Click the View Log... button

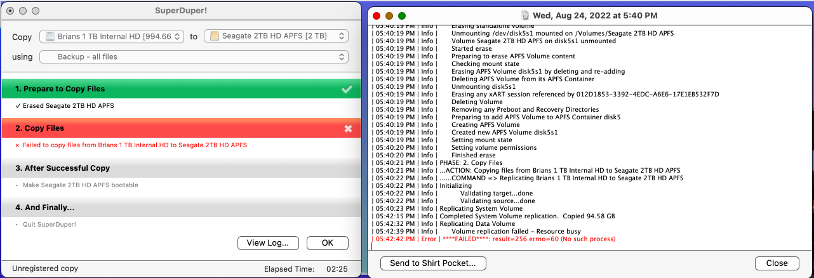(x=268, y=243)
